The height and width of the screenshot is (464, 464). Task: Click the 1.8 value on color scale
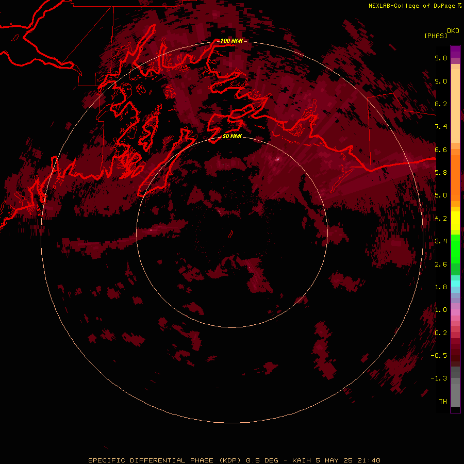coord(441,287)
